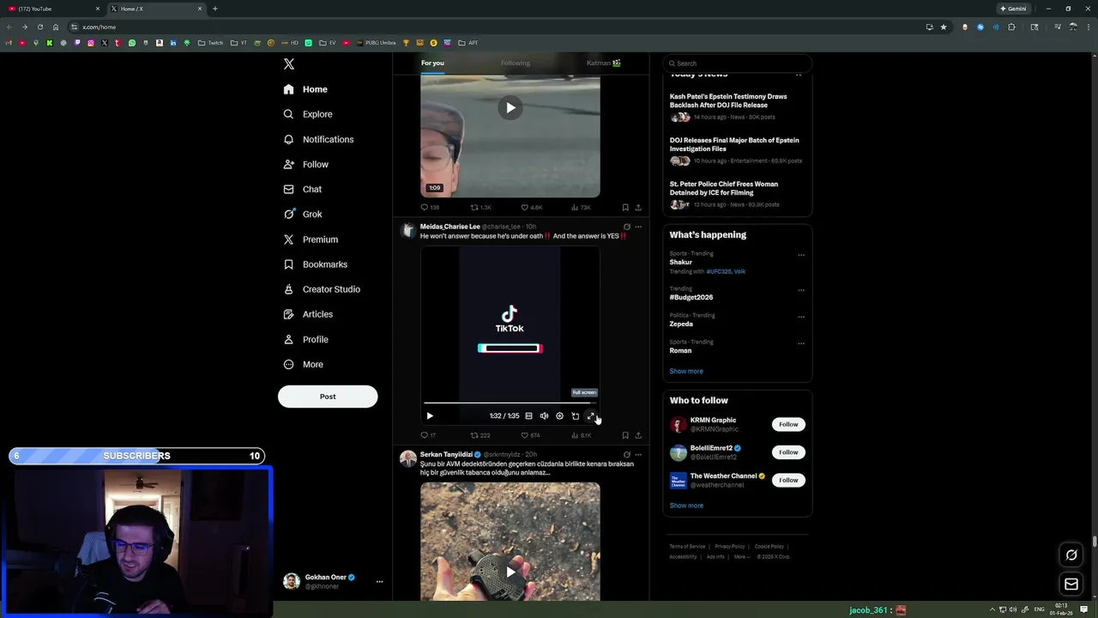Screen dimensions: 1098x618
Task: Click the Post button
Action: pos(328,397)
